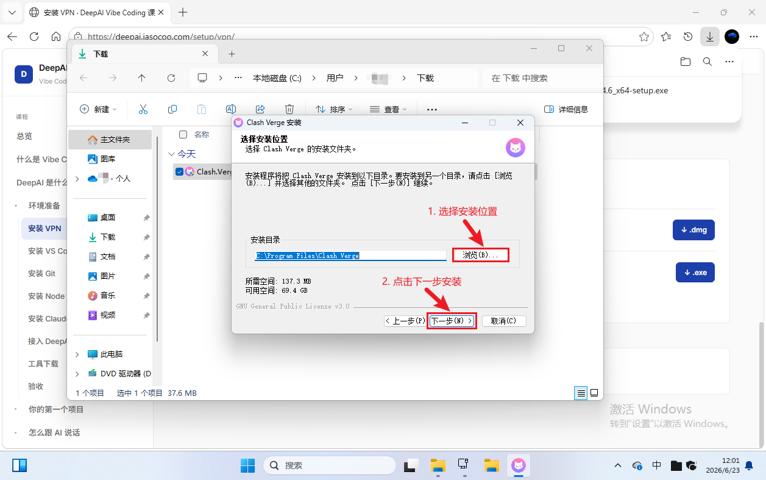Click the Delete trash icon in Explorer toolbar
The height and width of the screenshot is (480, 766).
pos(289,109)
